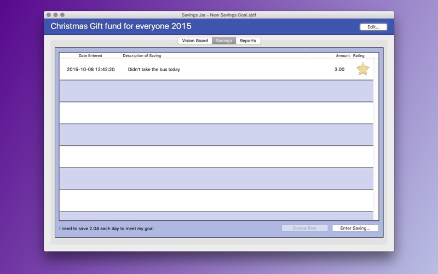Open the Reports tab
This screenshot has height=274, width=438.
click(x=248, y=41)
